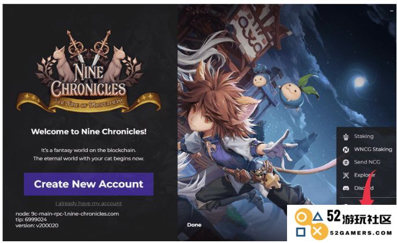
Task: Select WNCG Staking from the menu
Action: (x=366, y=150)
